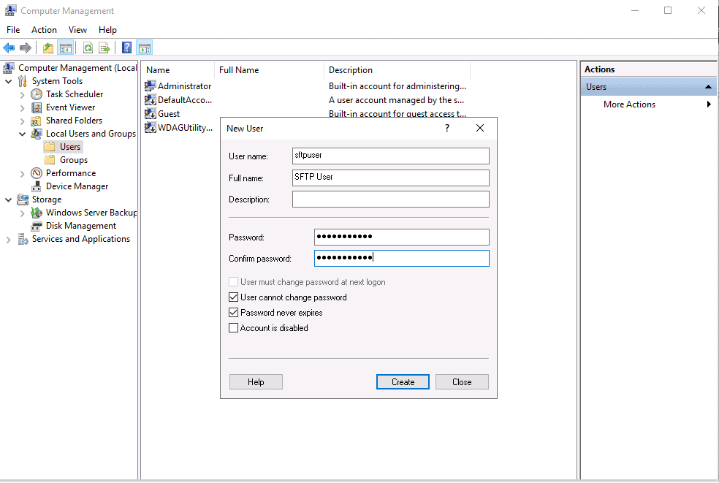Click the Password input field

[x=402, y=237]
